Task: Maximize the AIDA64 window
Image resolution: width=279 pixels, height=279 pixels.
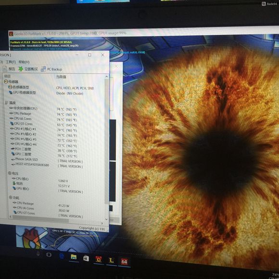Action: tap(89, 55)
